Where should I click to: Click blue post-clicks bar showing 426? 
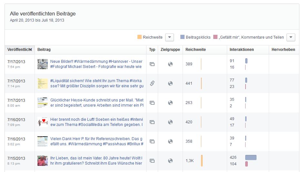[x=251, y=158]
